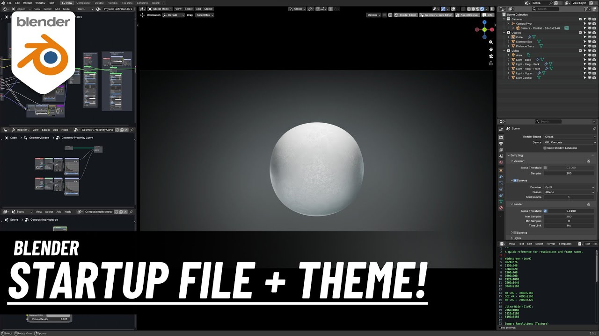Open the Tool properties tab icon
Viewport: 599px width, 336px height.
(501, 129)
